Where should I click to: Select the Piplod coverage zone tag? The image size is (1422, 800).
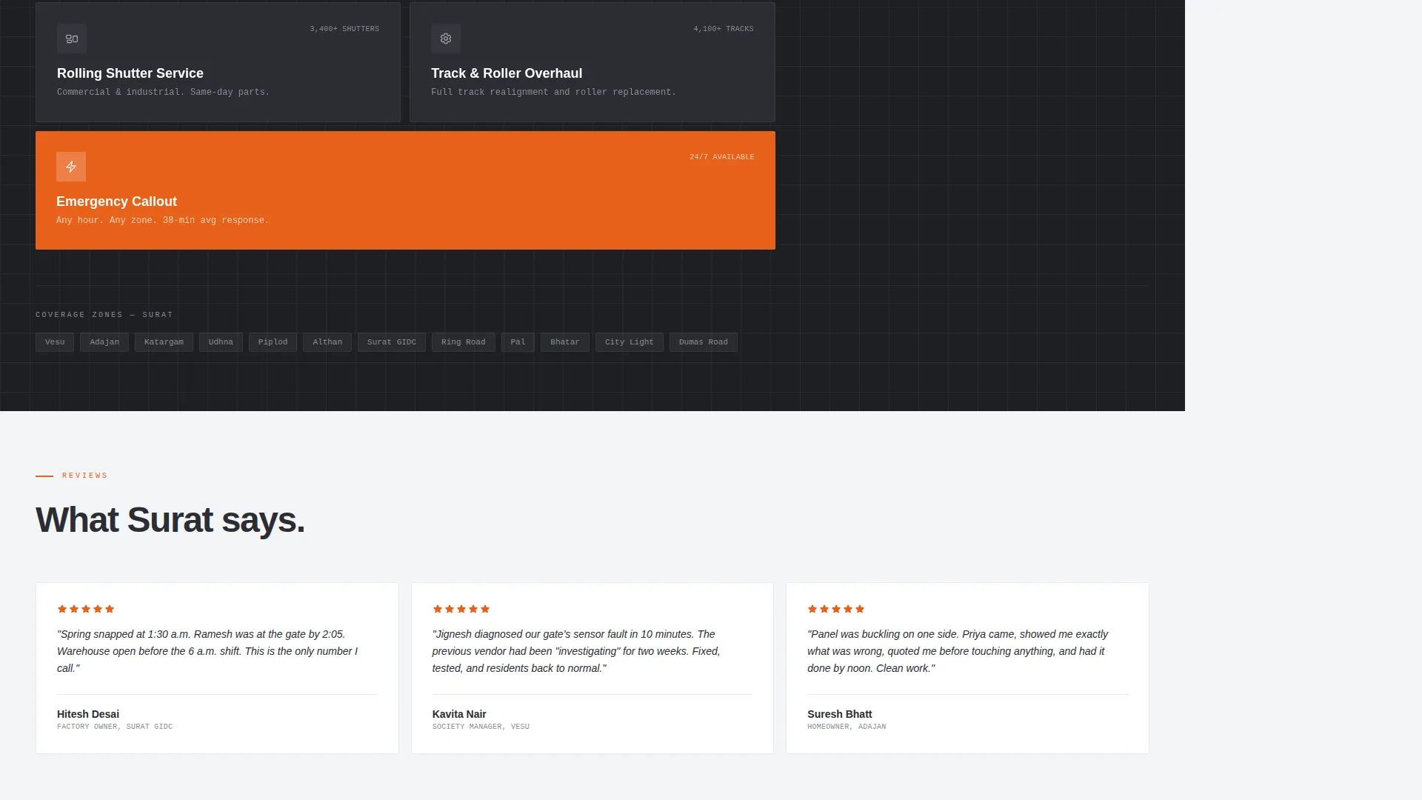[x=273, y=342]
